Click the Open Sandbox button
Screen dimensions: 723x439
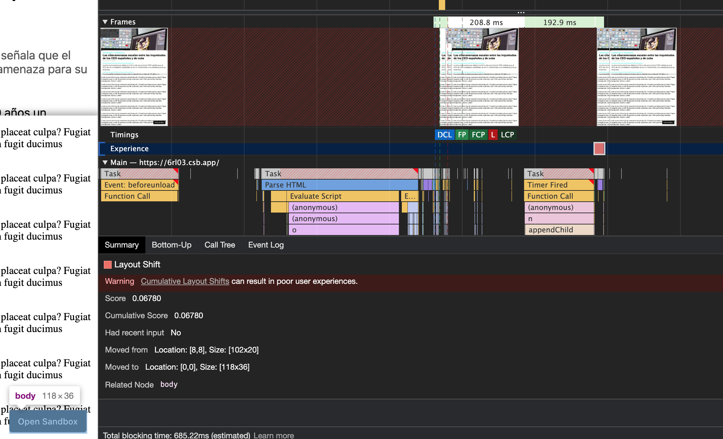point(48,422)
